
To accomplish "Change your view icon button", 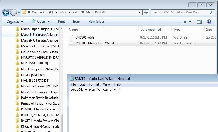I will 184,22.
